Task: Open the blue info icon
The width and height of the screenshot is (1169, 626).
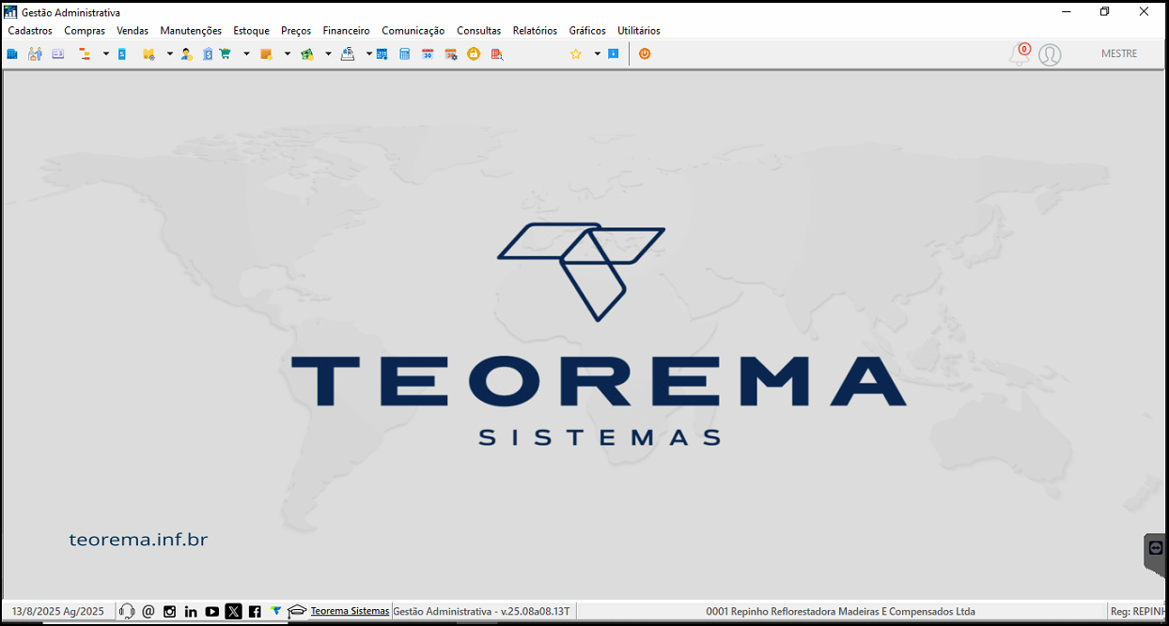Action: pyautogui.click(x=614, y=54)
